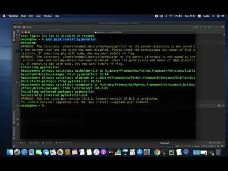The image size is (228, 171).
Task: Open Google Chrome from the Dock
Action: 157,152
